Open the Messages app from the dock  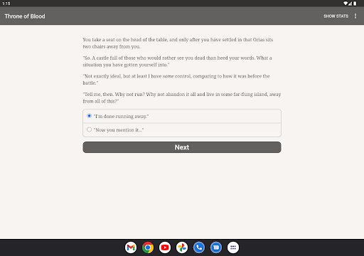(x=216, y=247)
